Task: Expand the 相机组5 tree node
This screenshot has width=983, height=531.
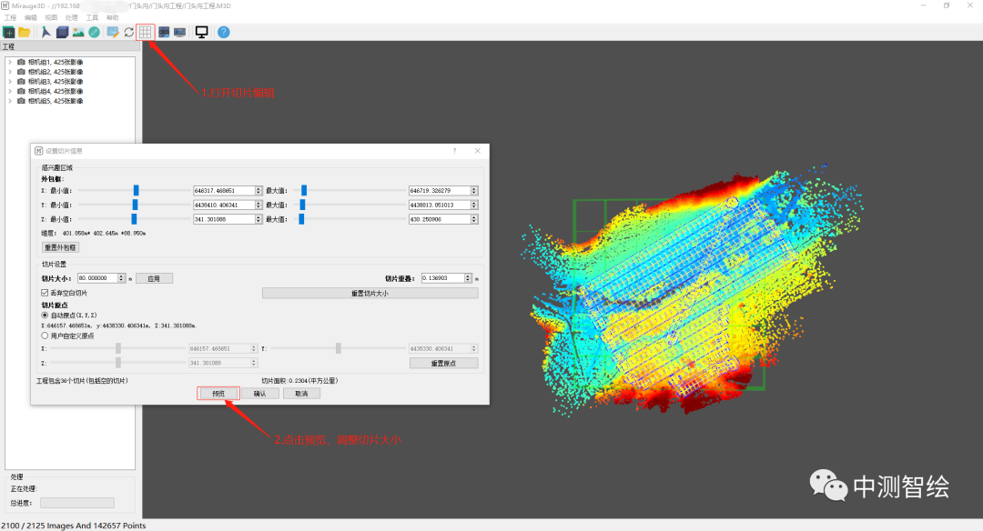Action: 10,101
